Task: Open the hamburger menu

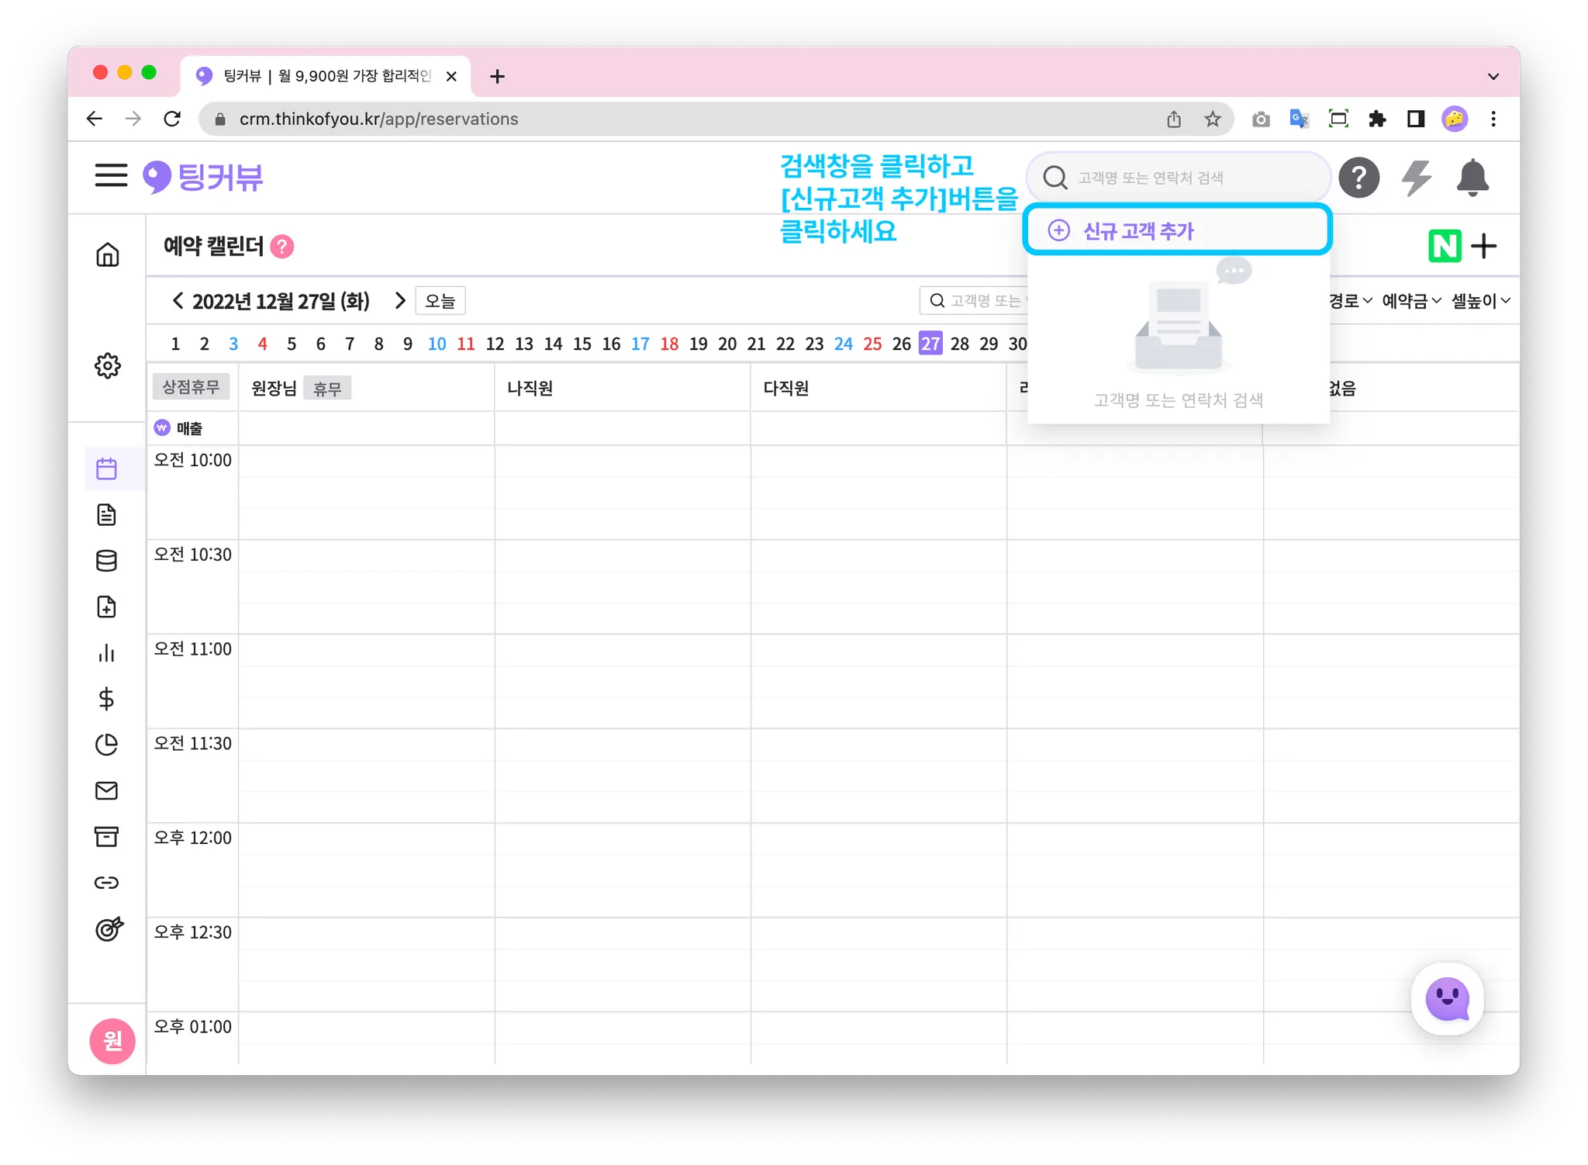Action: (111, 176)
